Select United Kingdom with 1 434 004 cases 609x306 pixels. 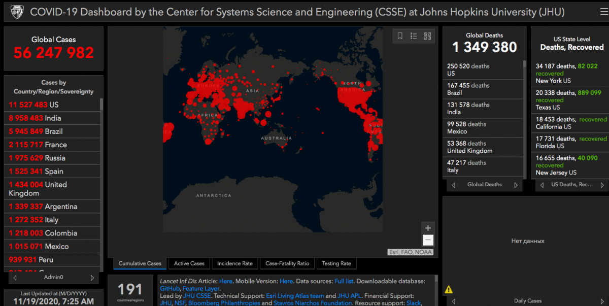click(52, 189)
